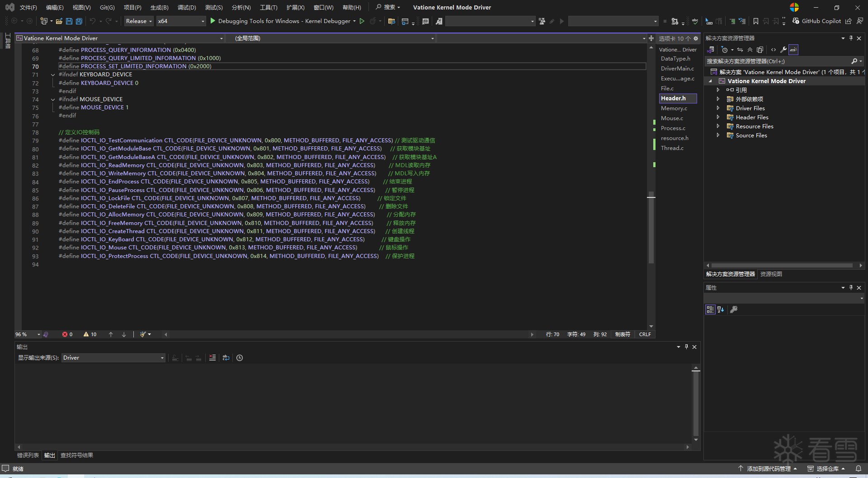Open the 文件(F) menu
The width and height of the screenshot is (868, 478).
[28, 7]
